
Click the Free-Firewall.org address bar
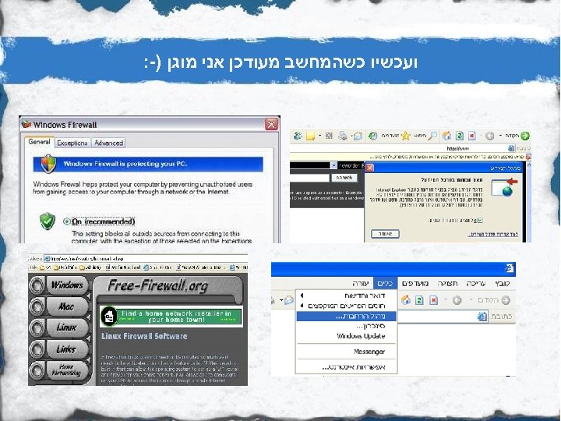tap(145, 259)
